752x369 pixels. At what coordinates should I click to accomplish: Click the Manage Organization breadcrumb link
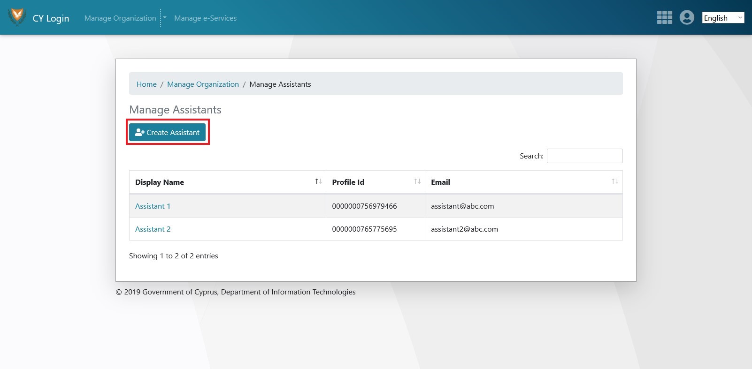[x=203, y=84]
